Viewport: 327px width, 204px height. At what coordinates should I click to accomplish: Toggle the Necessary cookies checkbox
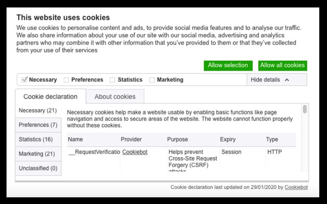pos(25,80)
